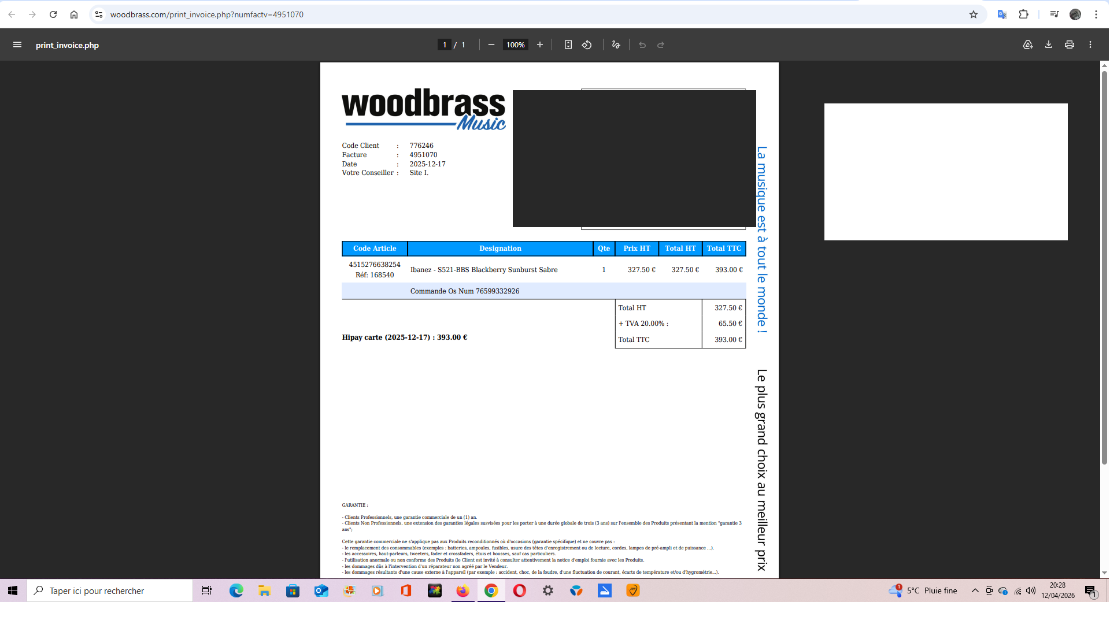The width and height of the screenshot is (1110, 624).
Task: Click the vertical page scrollbar
Action: pyautogui.click(x=1104, y=266)
